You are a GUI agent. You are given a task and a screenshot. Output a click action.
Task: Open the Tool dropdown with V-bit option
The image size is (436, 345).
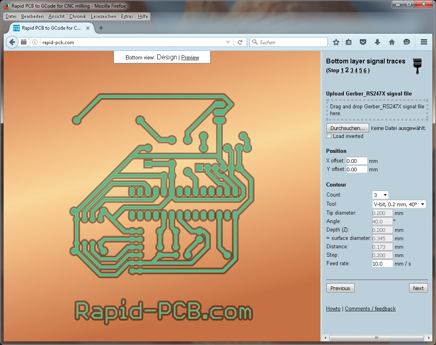tap(399, 204)
